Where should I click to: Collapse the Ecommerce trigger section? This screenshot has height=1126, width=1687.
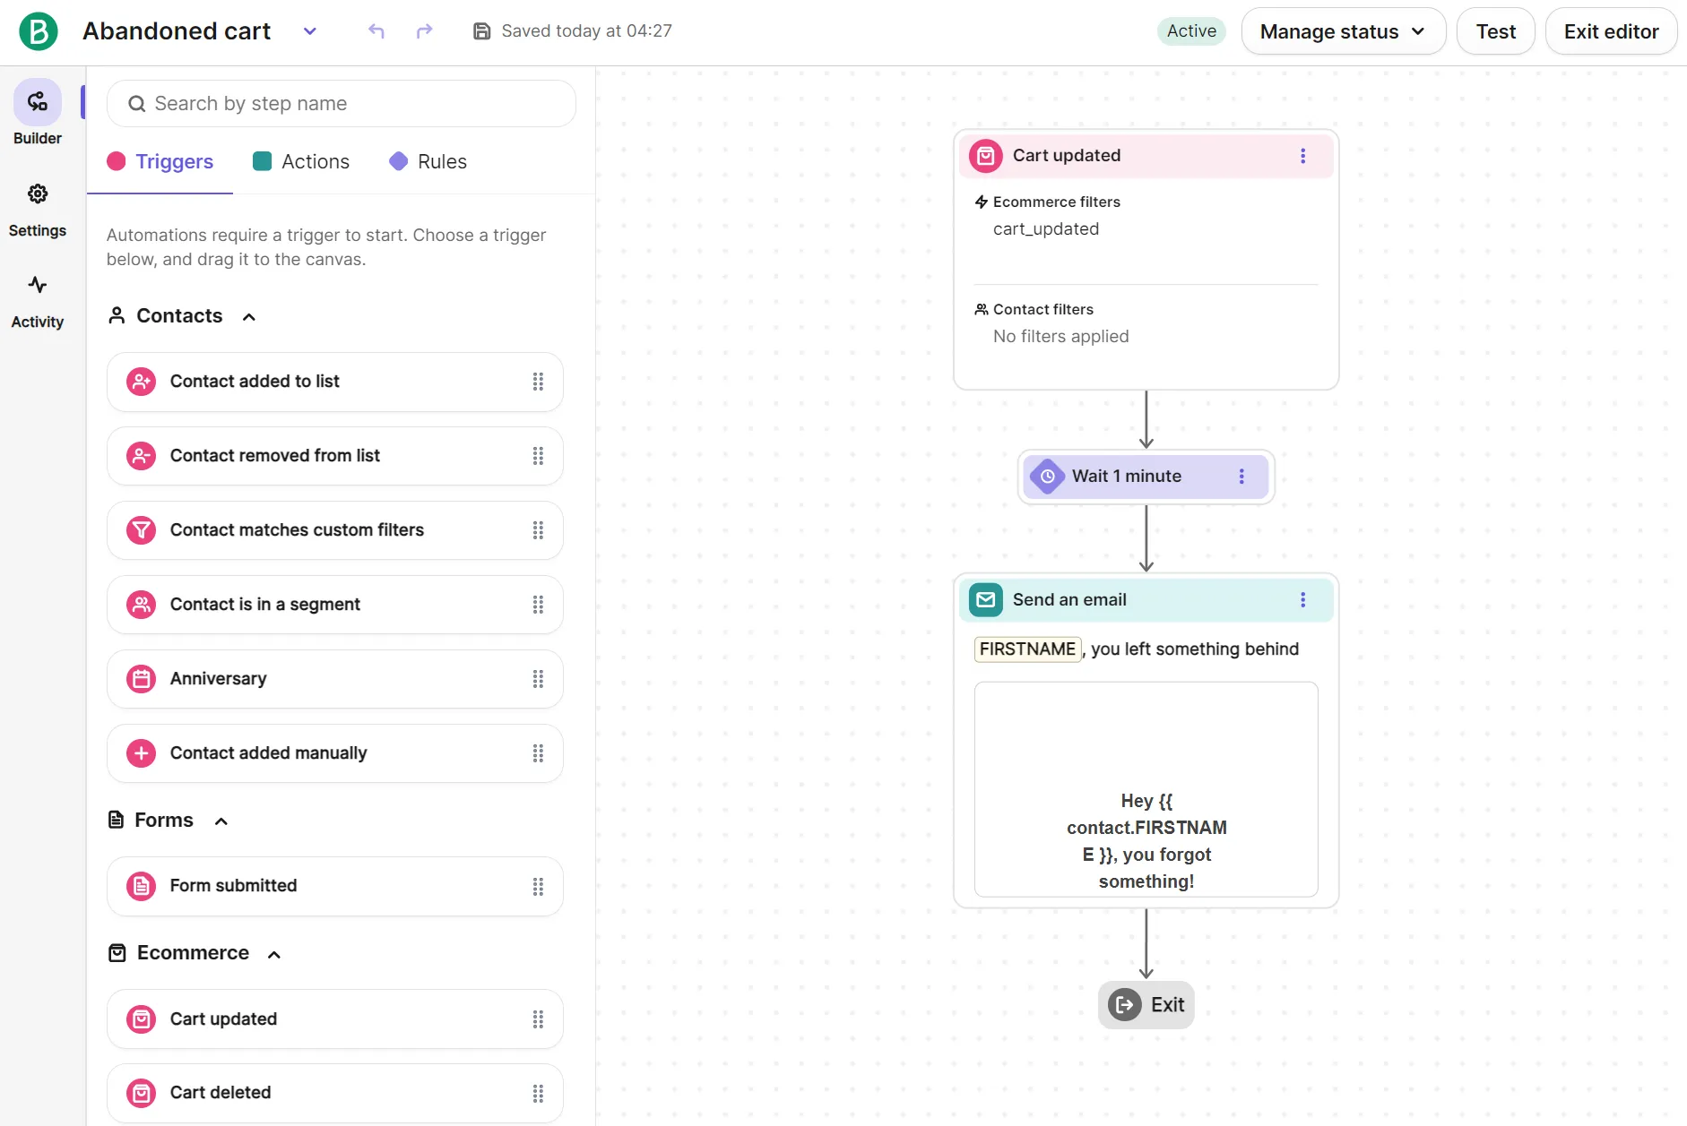274,954
